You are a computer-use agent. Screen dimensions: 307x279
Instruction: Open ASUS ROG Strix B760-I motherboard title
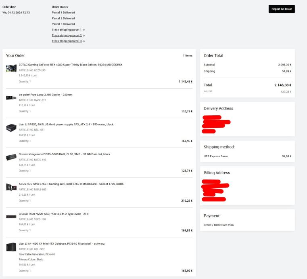[x=71, y=184]
